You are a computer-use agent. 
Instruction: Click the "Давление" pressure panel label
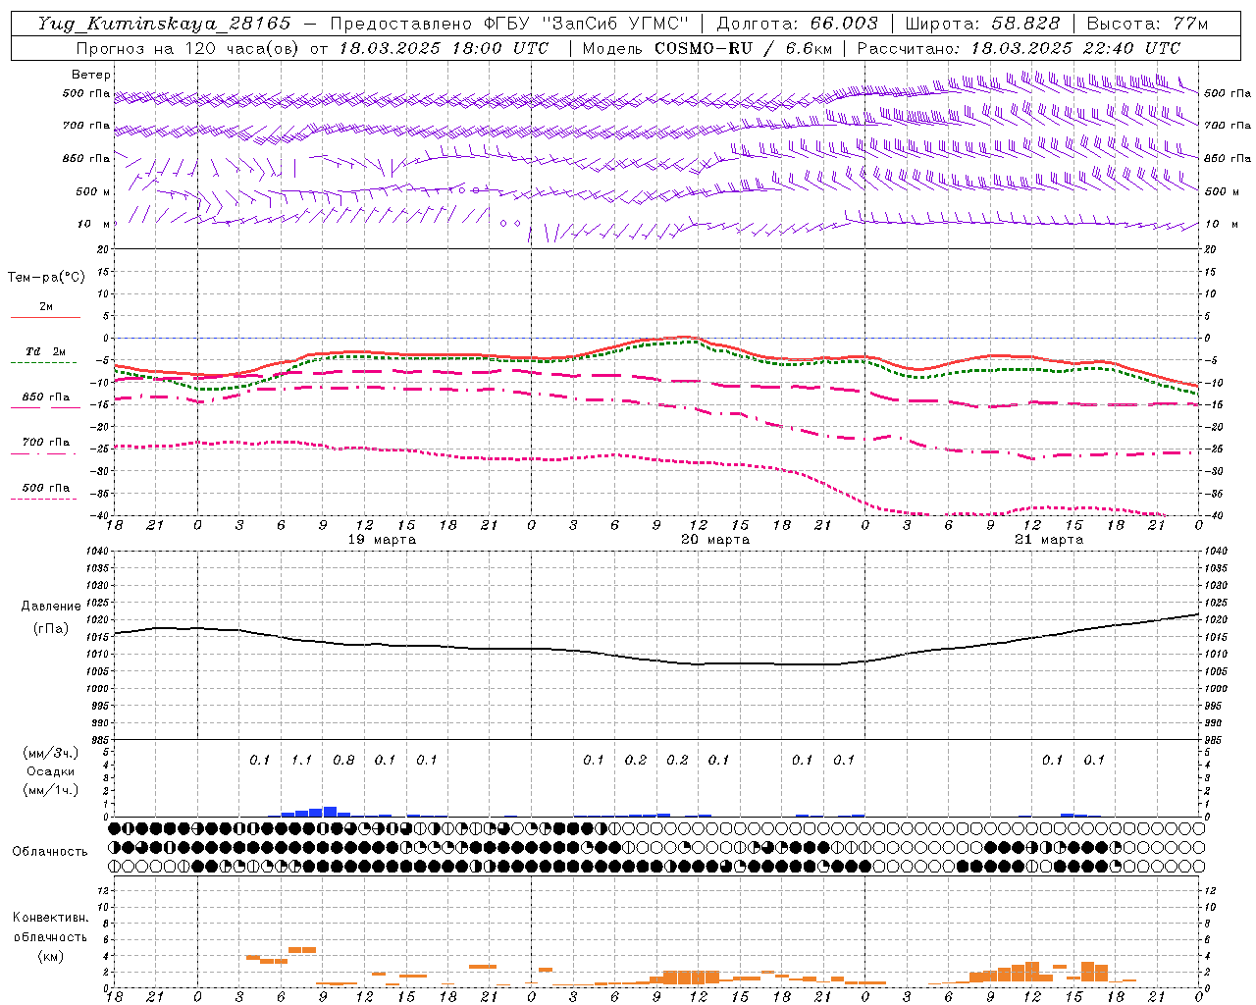[51, 607]
